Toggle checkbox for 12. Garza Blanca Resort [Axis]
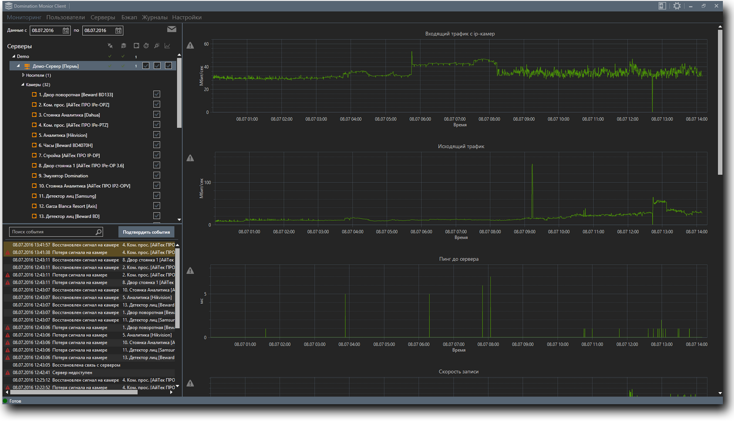 [x=156, y=206]
